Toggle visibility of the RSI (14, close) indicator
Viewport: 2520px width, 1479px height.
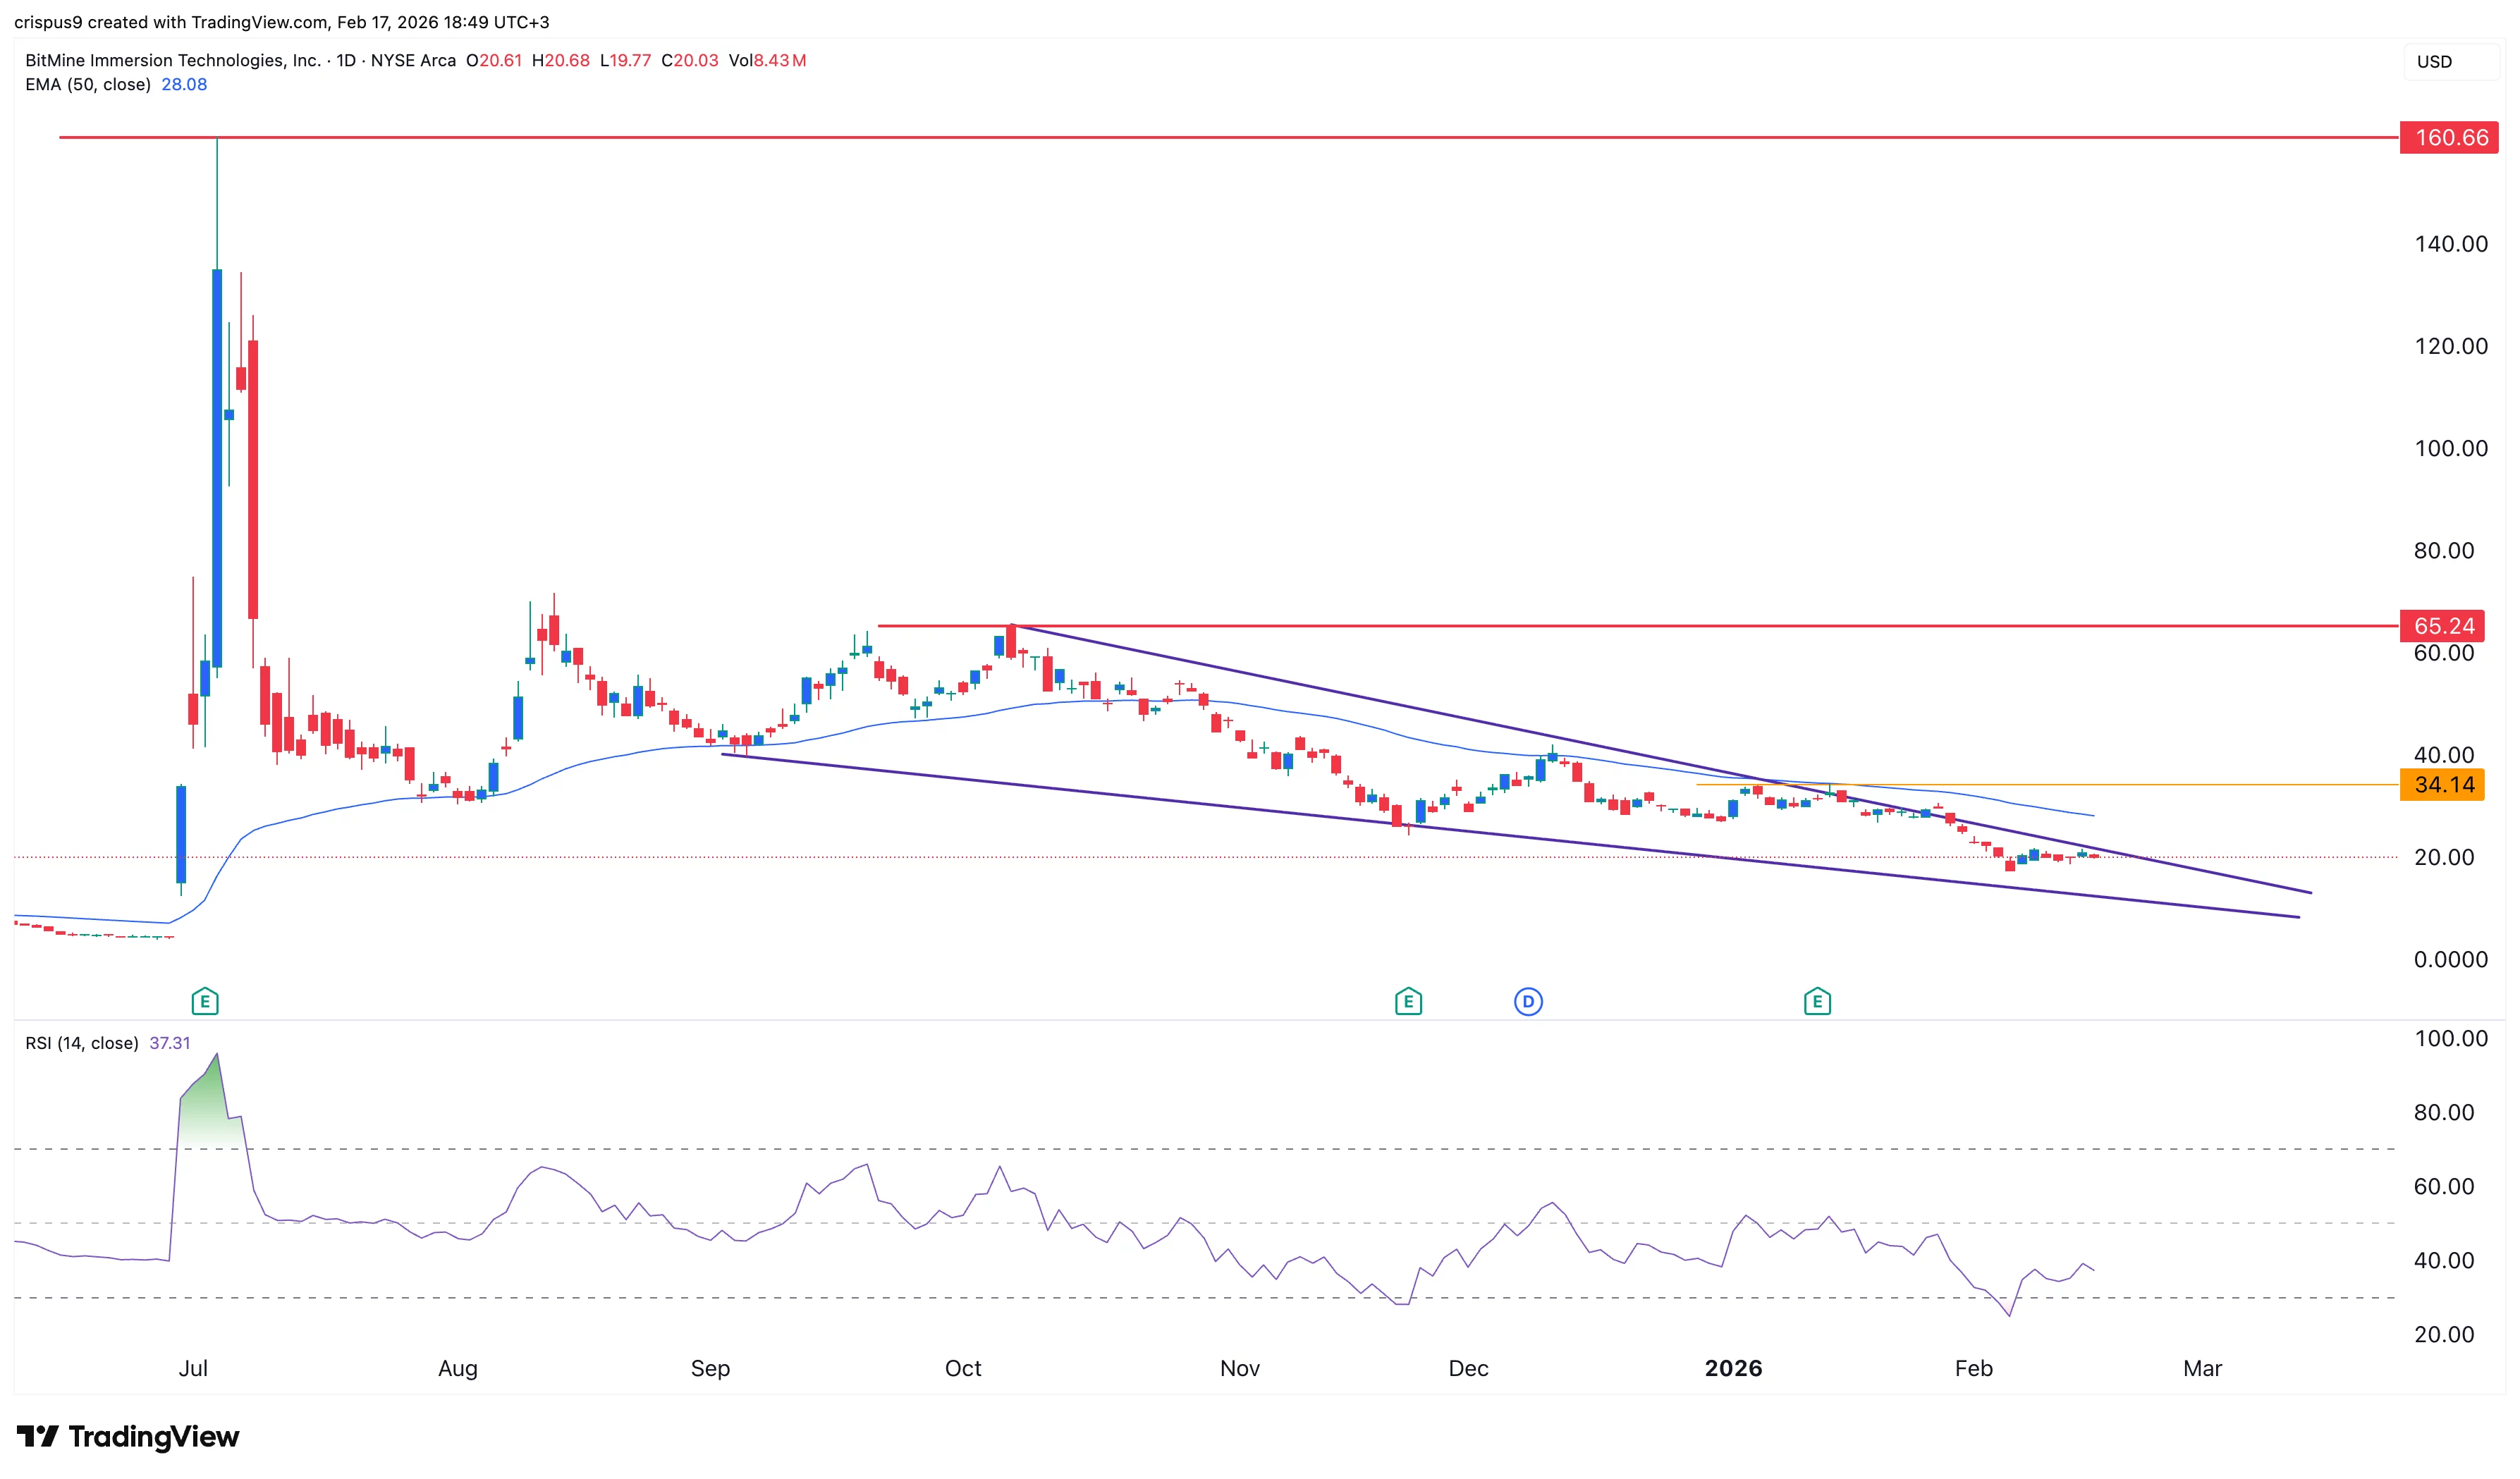(x=82, y=1042)
